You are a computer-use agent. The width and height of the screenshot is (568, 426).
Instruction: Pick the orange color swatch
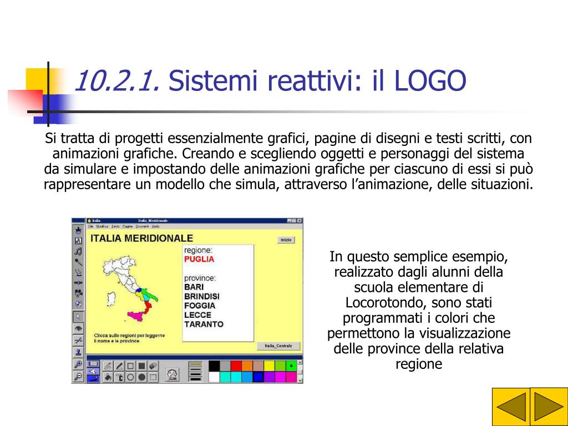[x=247, y=366]
